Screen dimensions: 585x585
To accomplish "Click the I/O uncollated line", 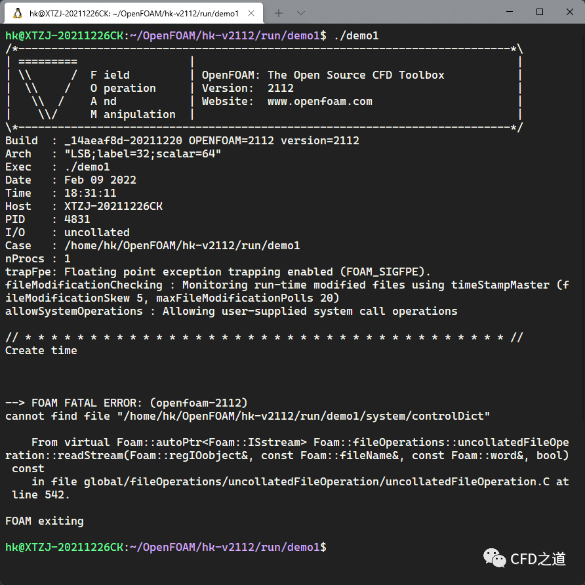I will tap(68, 232).
